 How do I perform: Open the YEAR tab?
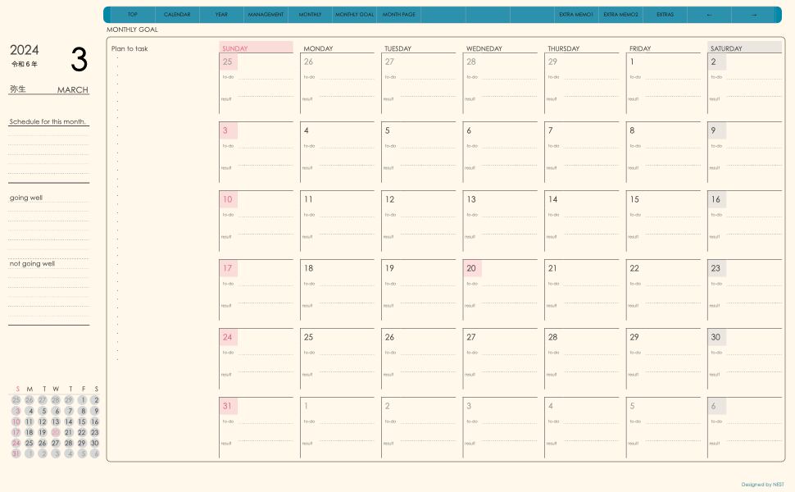221,15
